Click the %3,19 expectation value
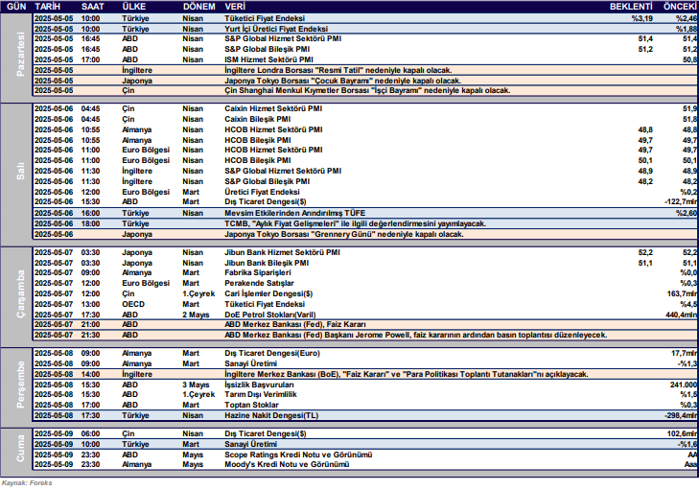The image size is (699, 490). [641, 18]
